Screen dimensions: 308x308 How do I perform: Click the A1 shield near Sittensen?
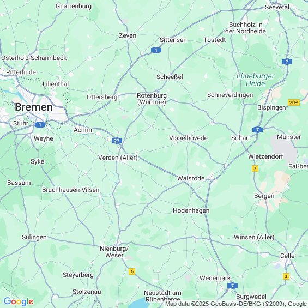click(x=156, y=50)
